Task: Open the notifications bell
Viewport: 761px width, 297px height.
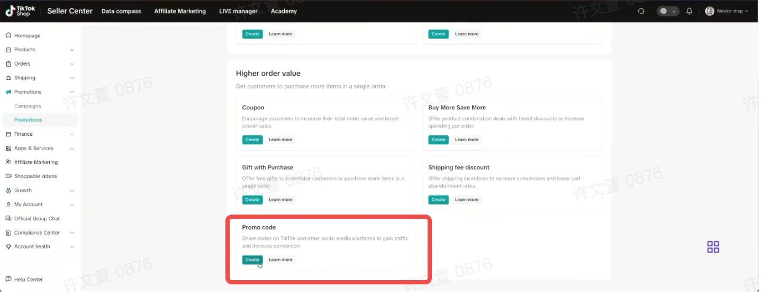Action: 689,11
